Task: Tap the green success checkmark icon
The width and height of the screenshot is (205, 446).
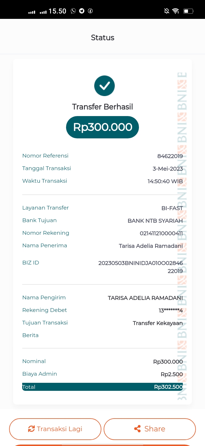Action: 104,85
